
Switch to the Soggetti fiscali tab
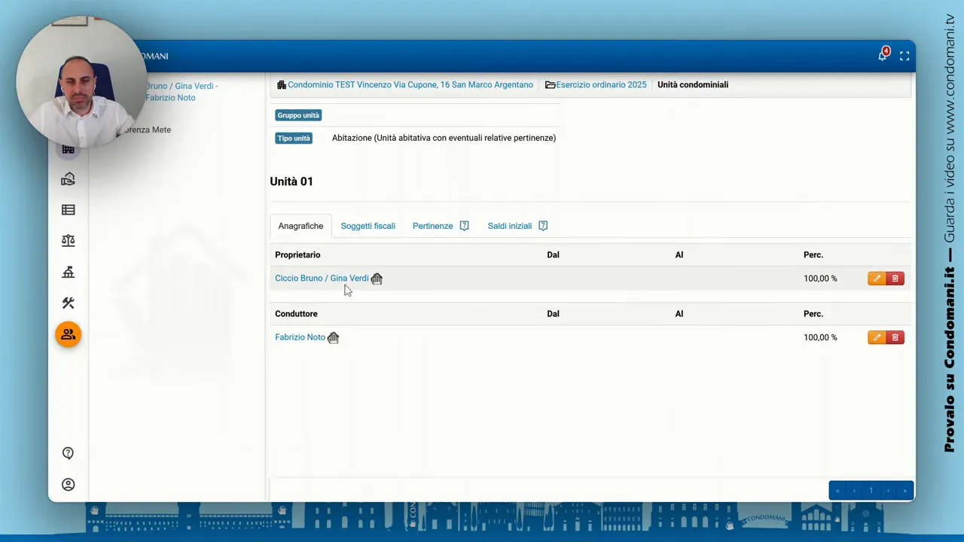[368, 226]
